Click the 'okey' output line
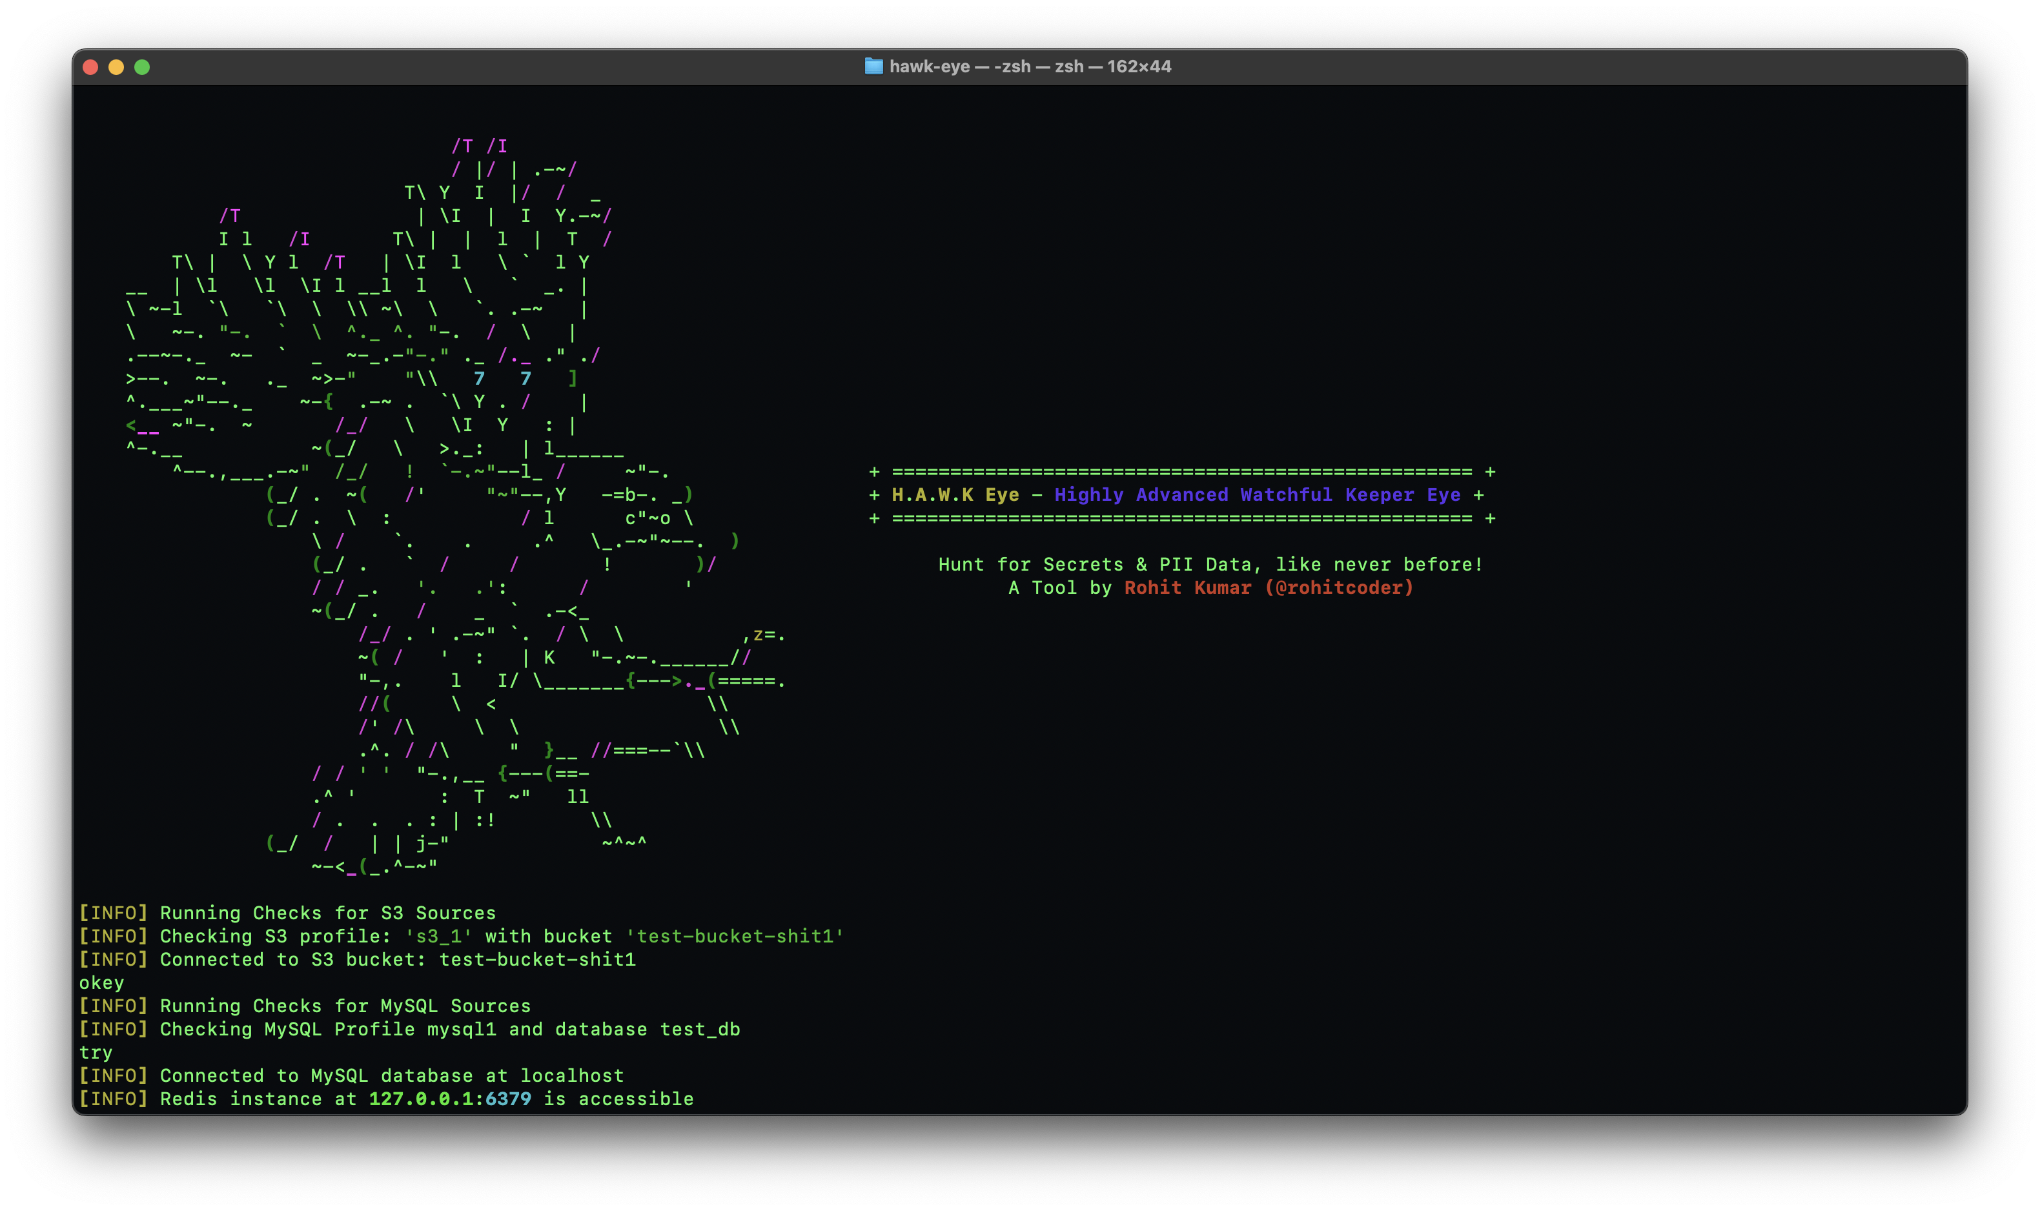 [101, 982]
